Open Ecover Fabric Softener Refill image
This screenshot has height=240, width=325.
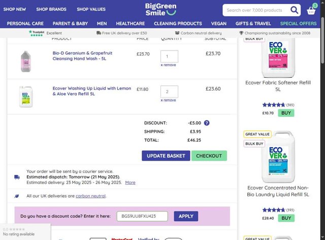coord(278,58)
